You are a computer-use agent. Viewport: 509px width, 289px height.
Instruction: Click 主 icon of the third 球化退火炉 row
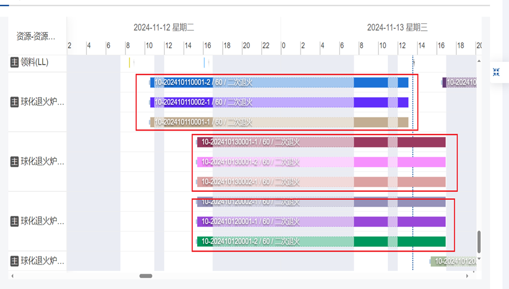[15, 221]
